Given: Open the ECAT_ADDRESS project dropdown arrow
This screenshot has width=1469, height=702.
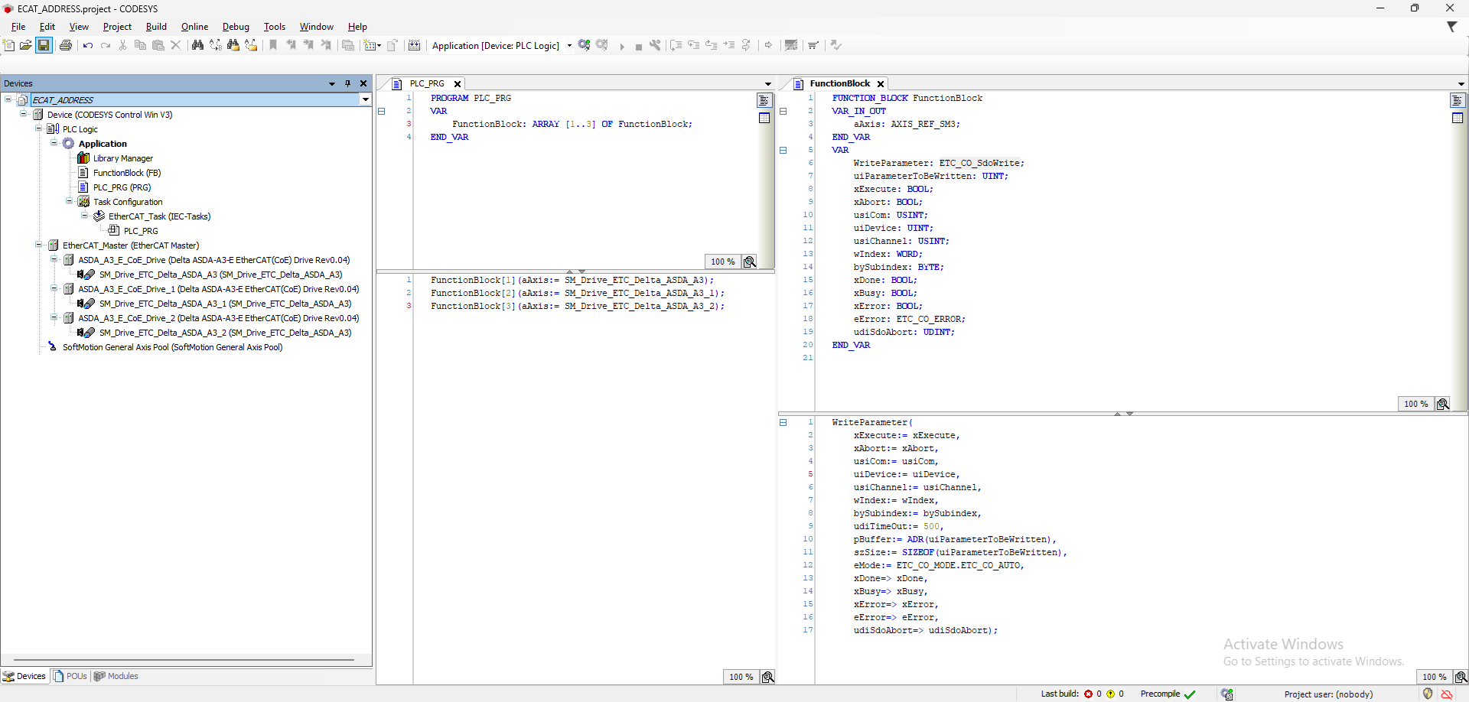Looking at the screenshot, I should point(365,100).
